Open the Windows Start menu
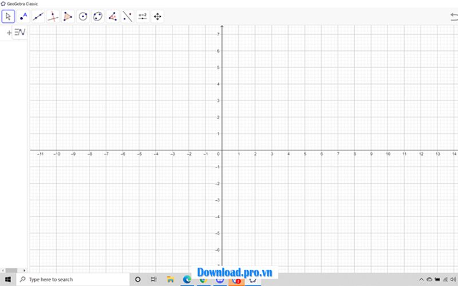 (x=7, y=280)
